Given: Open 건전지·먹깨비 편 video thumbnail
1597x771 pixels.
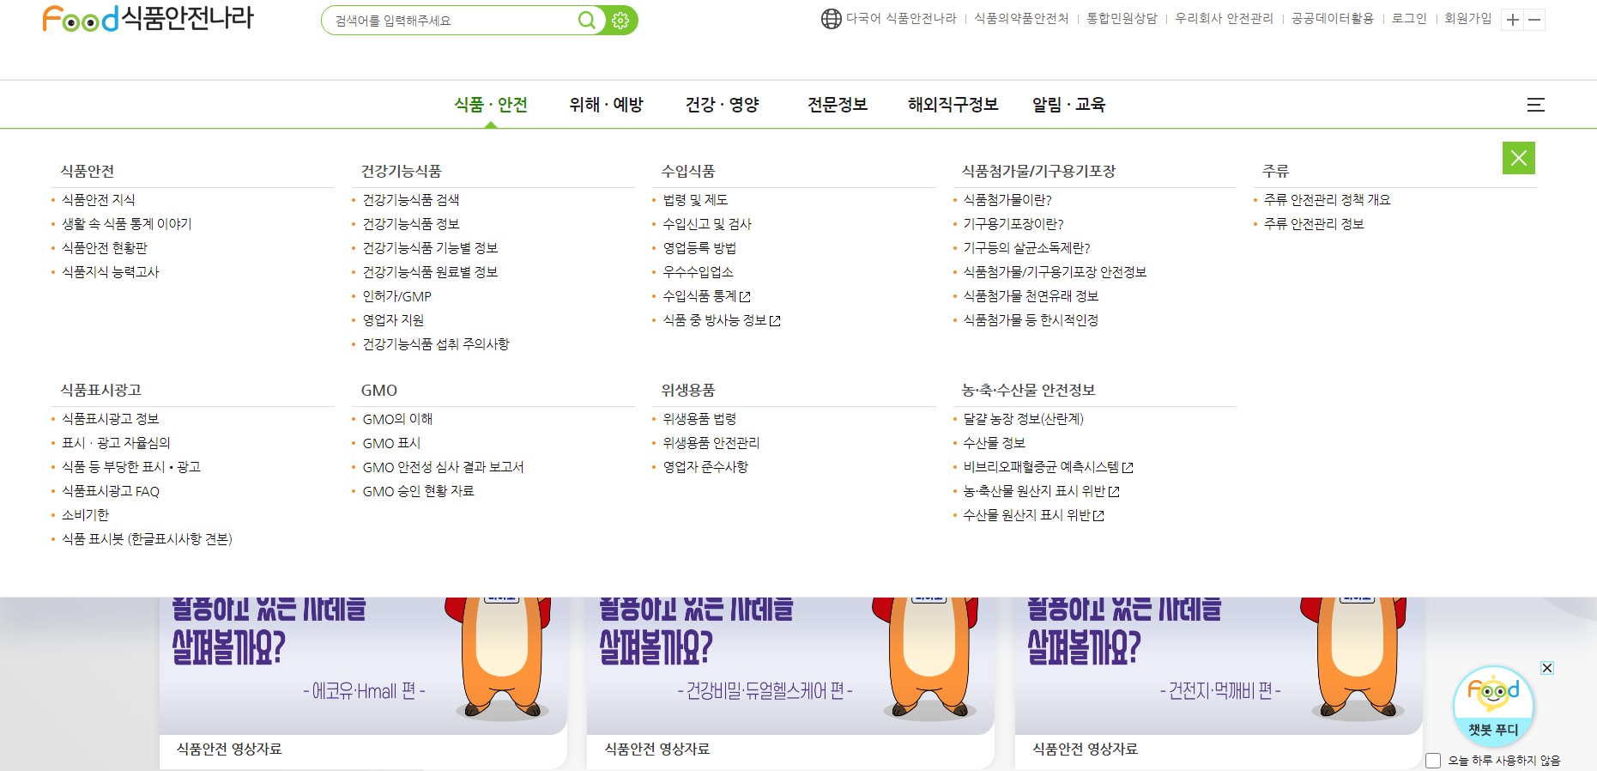Looking at the screenshot, I should pos(1219,666).
